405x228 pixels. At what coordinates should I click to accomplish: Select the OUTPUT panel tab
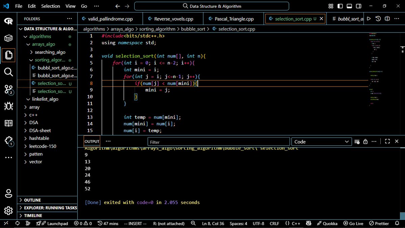(x=92, y=142)
